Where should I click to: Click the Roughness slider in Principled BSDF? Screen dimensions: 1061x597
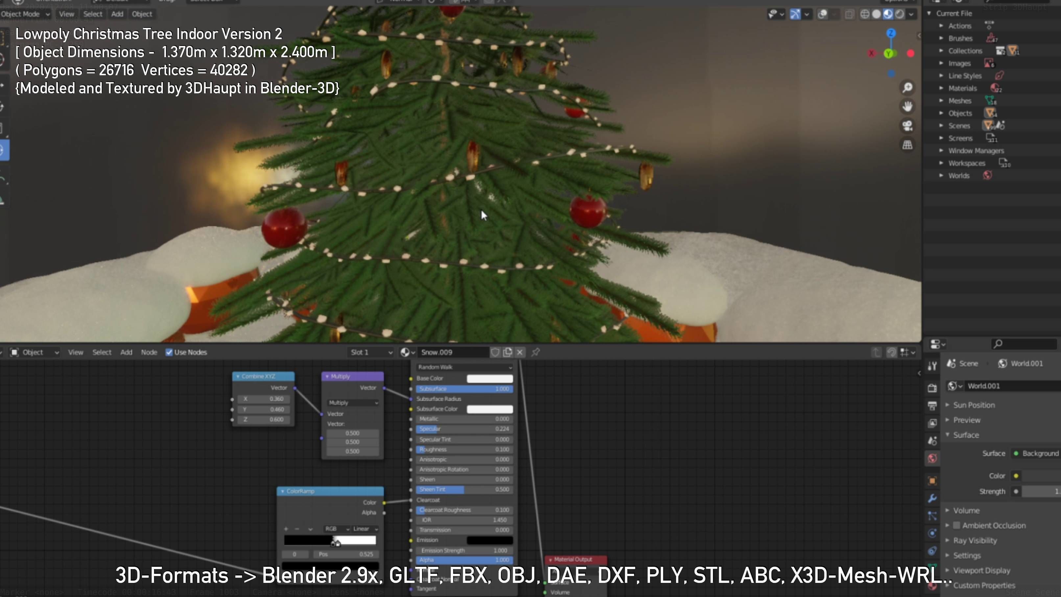pyautogui.click(x=464, y=449)
